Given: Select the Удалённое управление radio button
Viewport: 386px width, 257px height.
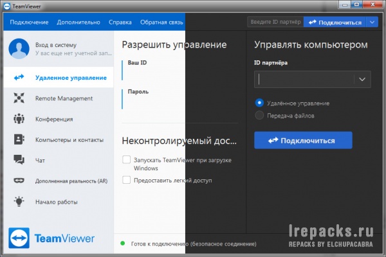Looking at the screenshot, I should point(259,103).
